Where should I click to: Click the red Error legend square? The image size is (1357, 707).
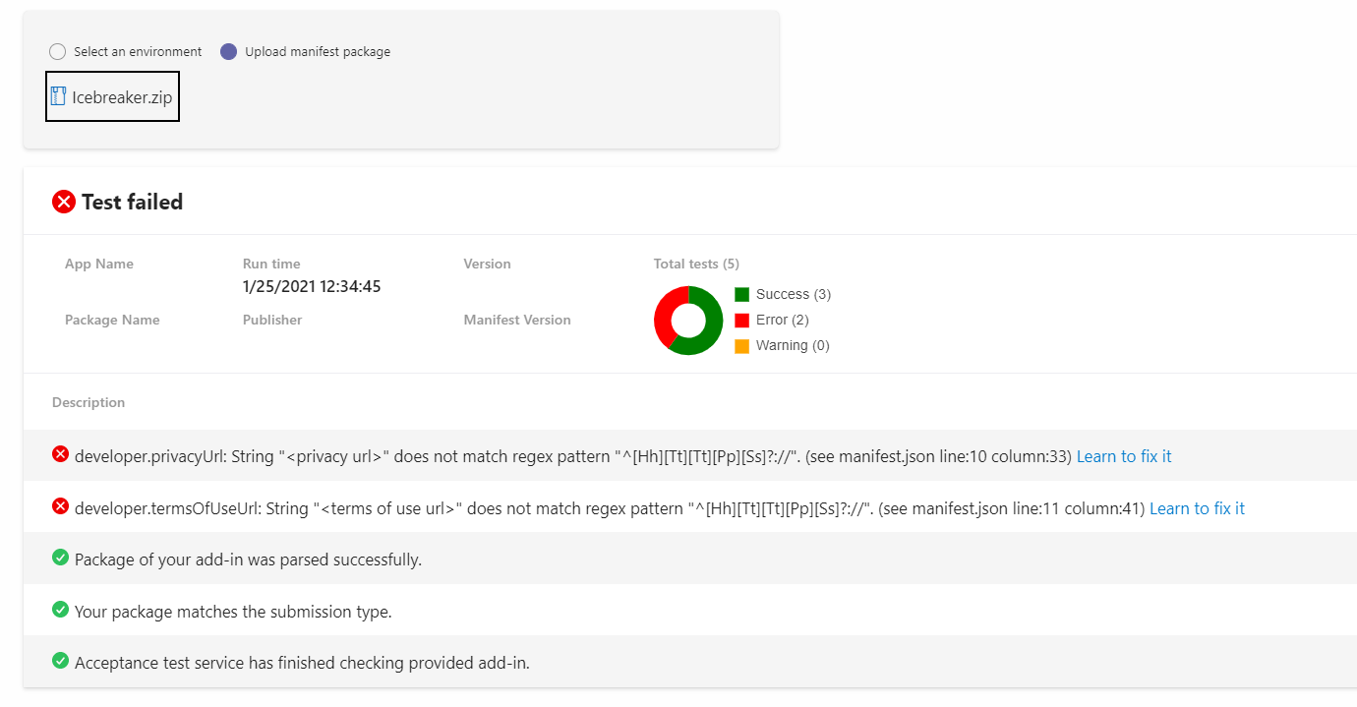pos(743,319)
